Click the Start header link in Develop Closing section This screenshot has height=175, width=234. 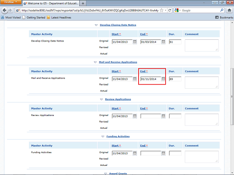pyautogui.click(x=116, y=34)
